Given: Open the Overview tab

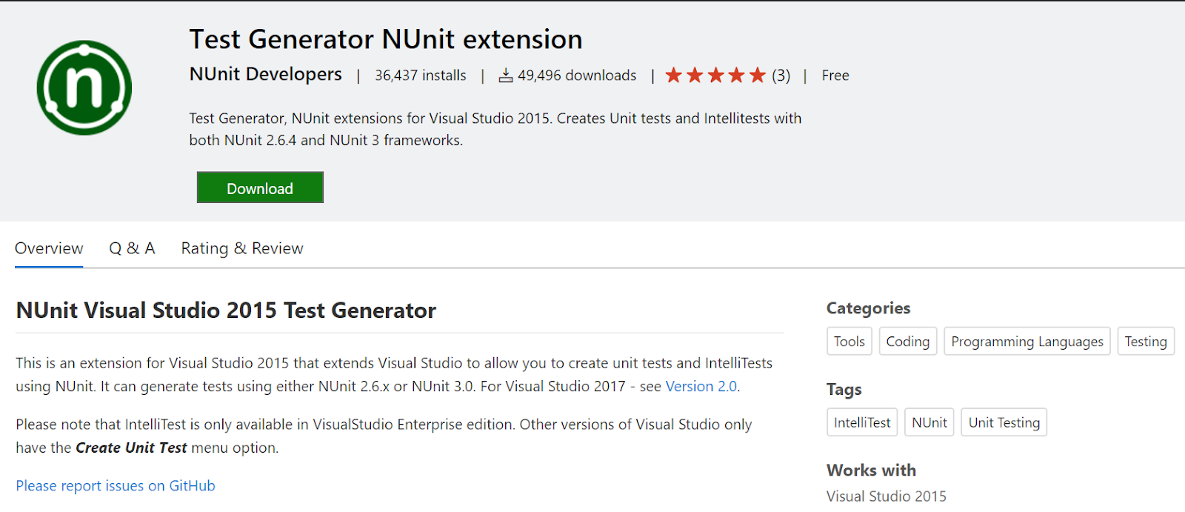Looking at the screenshot, I should (48, 248).
